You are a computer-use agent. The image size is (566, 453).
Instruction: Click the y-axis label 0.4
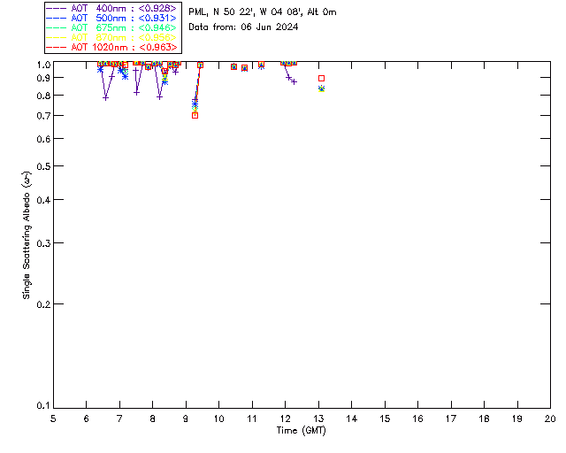[43, 200]
